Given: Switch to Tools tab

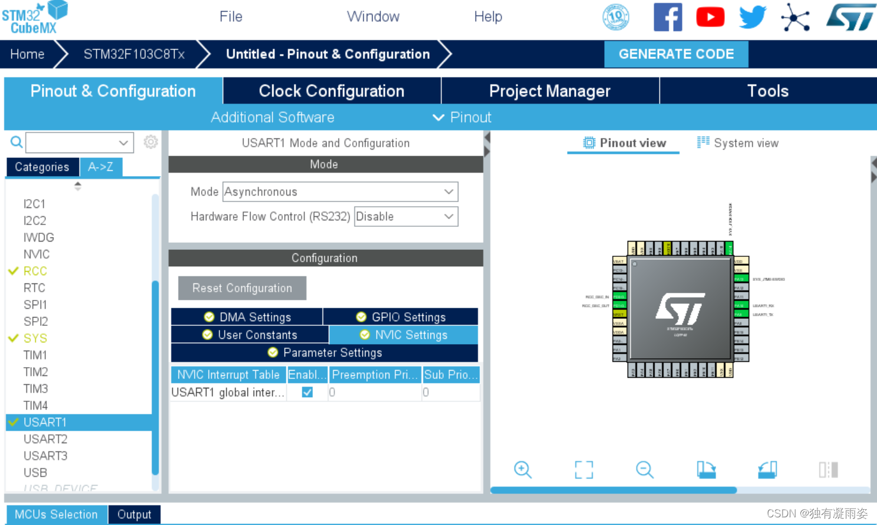Looking at the screenshot, I should (768, 91).
